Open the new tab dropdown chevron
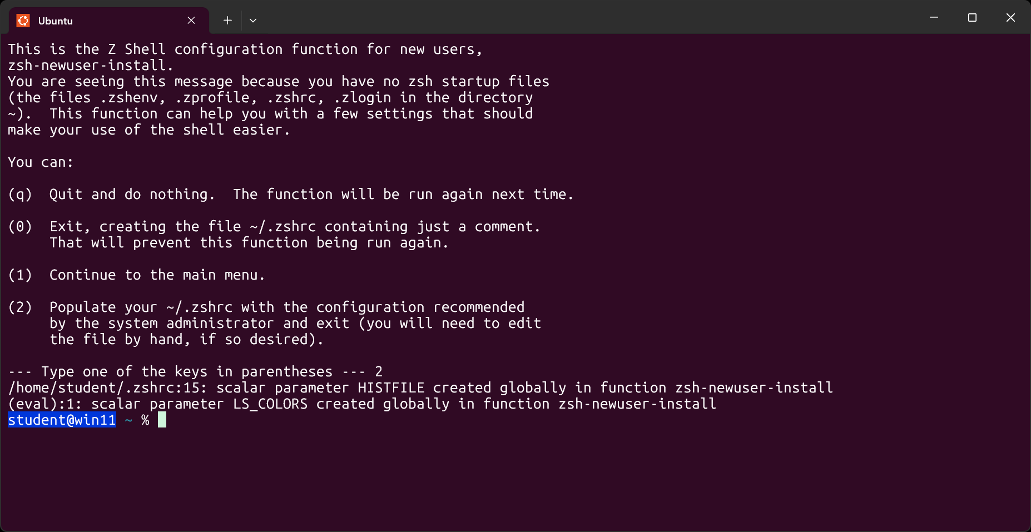Viewport: 1031px width, 532px height. 253,20
